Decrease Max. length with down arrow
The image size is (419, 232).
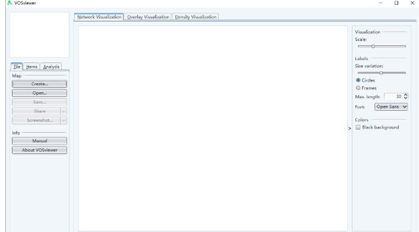[406, 98]
